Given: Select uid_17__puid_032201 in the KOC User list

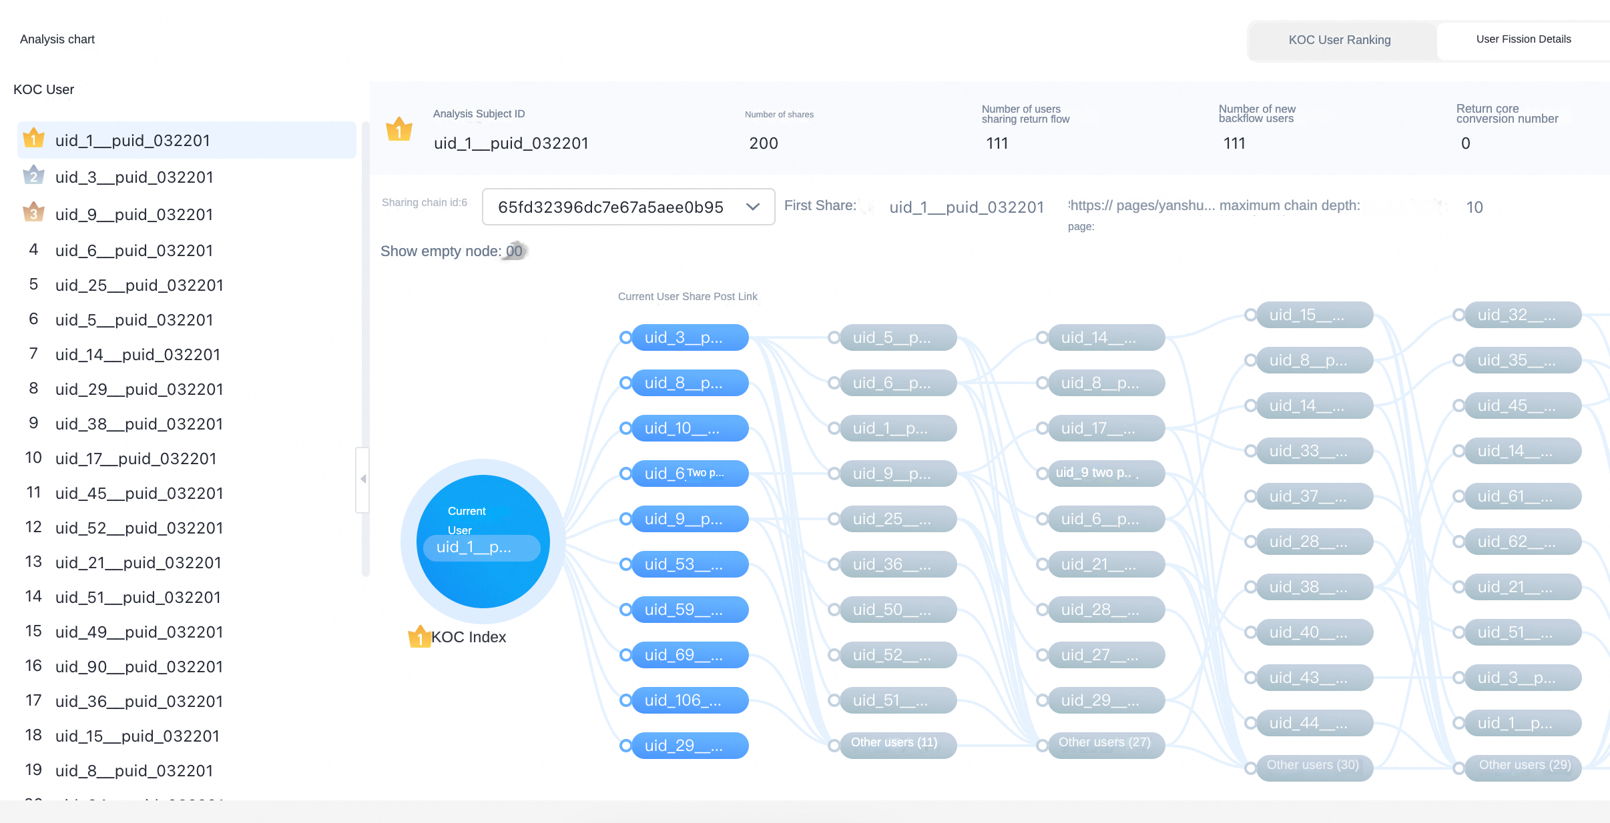Looking at the screenshot, I should (187, 459).
